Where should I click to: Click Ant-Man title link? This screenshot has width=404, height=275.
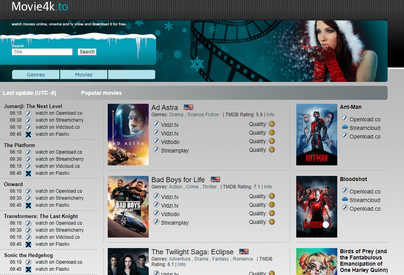(x=351, y=107)
